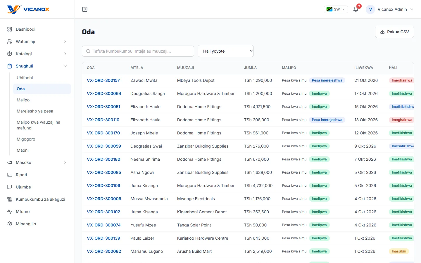Collapse the Shughuli submenu chevron
421x263 pixels.
(x=65, y=66)
